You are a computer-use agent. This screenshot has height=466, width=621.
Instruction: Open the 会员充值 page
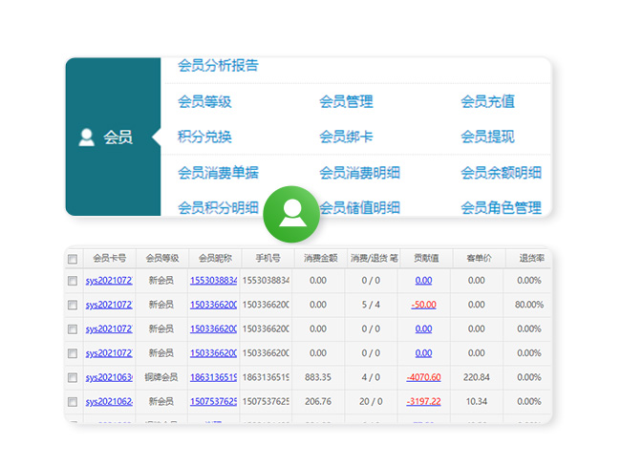tap(487, 102)
